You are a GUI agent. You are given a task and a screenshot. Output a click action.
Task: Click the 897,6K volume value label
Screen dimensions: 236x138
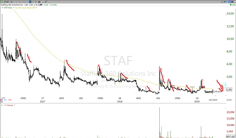(x=230, y=136)
